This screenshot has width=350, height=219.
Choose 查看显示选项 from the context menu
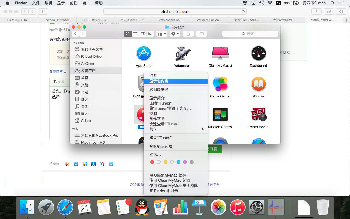[176, 146]
